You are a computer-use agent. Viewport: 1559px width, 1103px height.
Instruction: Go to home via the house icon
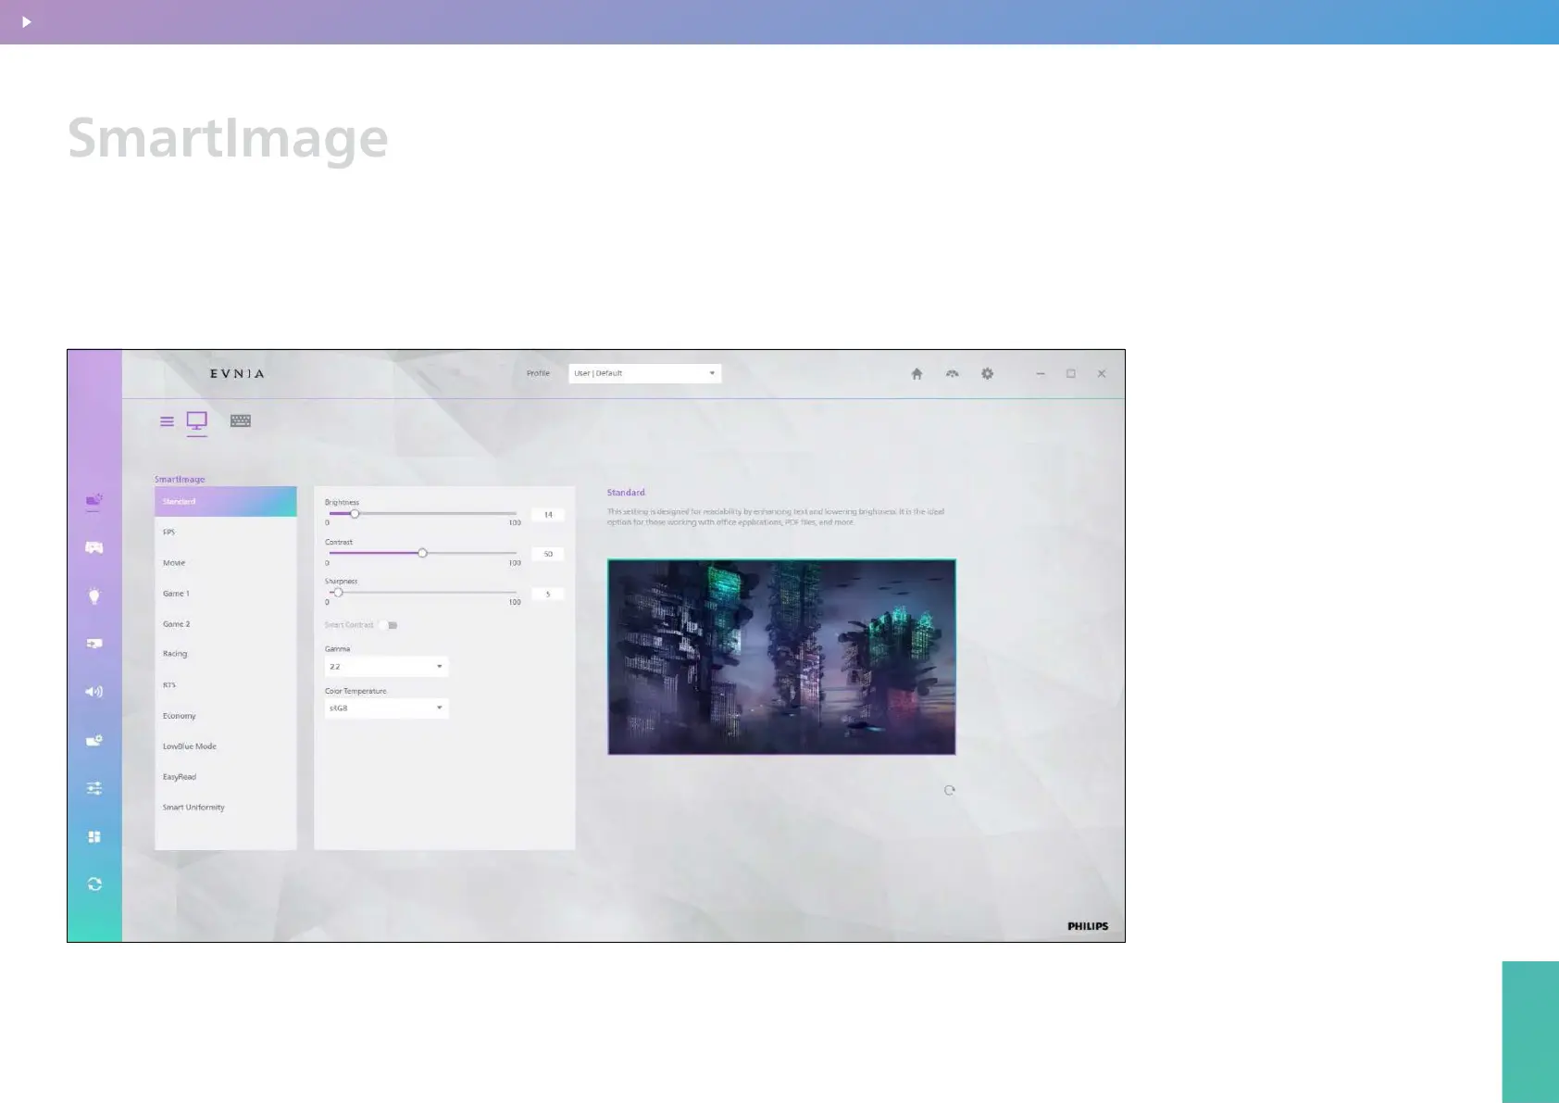click(917, 374)
